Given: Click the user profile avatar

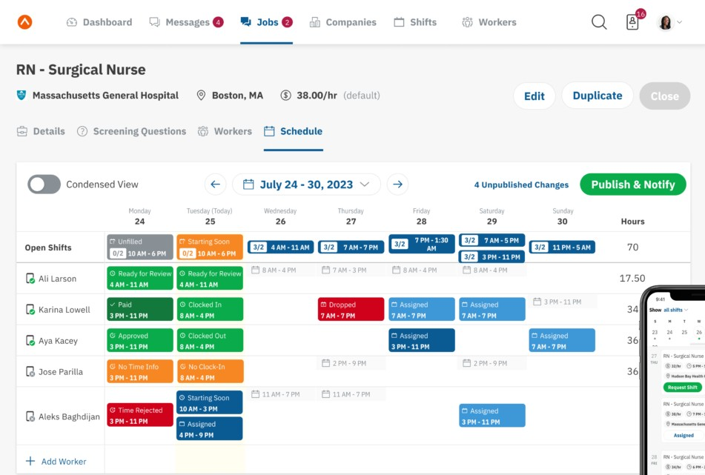Looking at the screenshot, I should pos(666,22).
